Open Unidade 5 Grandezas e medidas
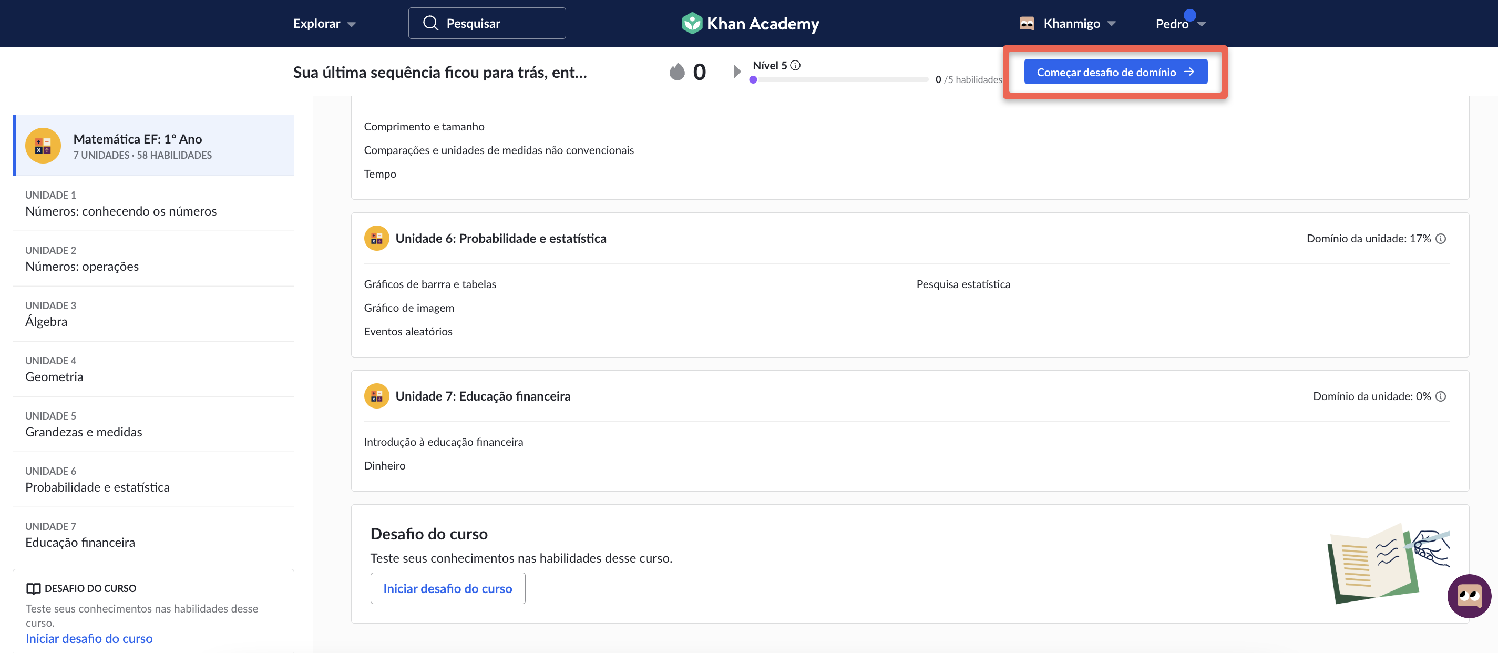The width and height of the screenshot is (1498, 653). point(153,424)
